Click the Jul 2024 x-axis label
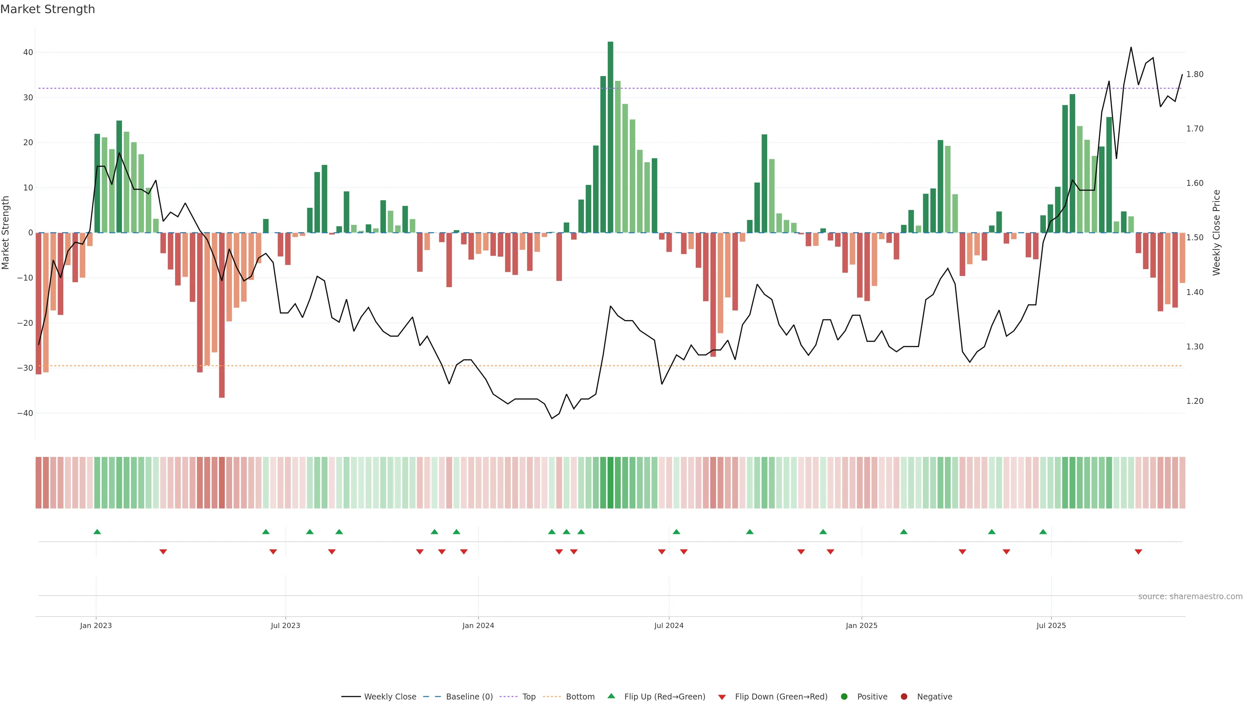Screen dimensions: 1259x708 [x=669, y=625]
